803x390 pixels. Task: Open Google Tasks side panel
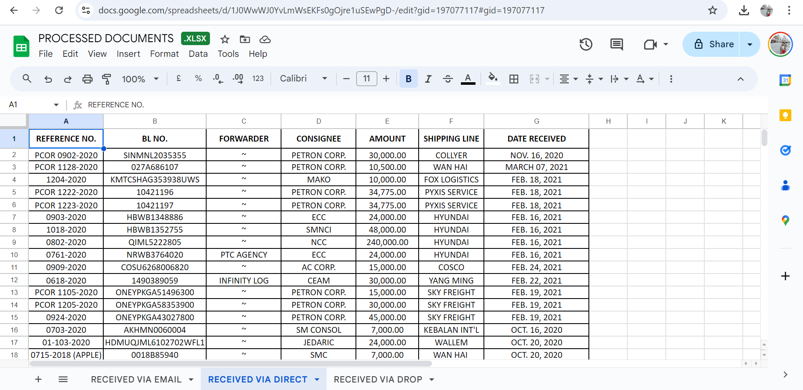point(785,150)
